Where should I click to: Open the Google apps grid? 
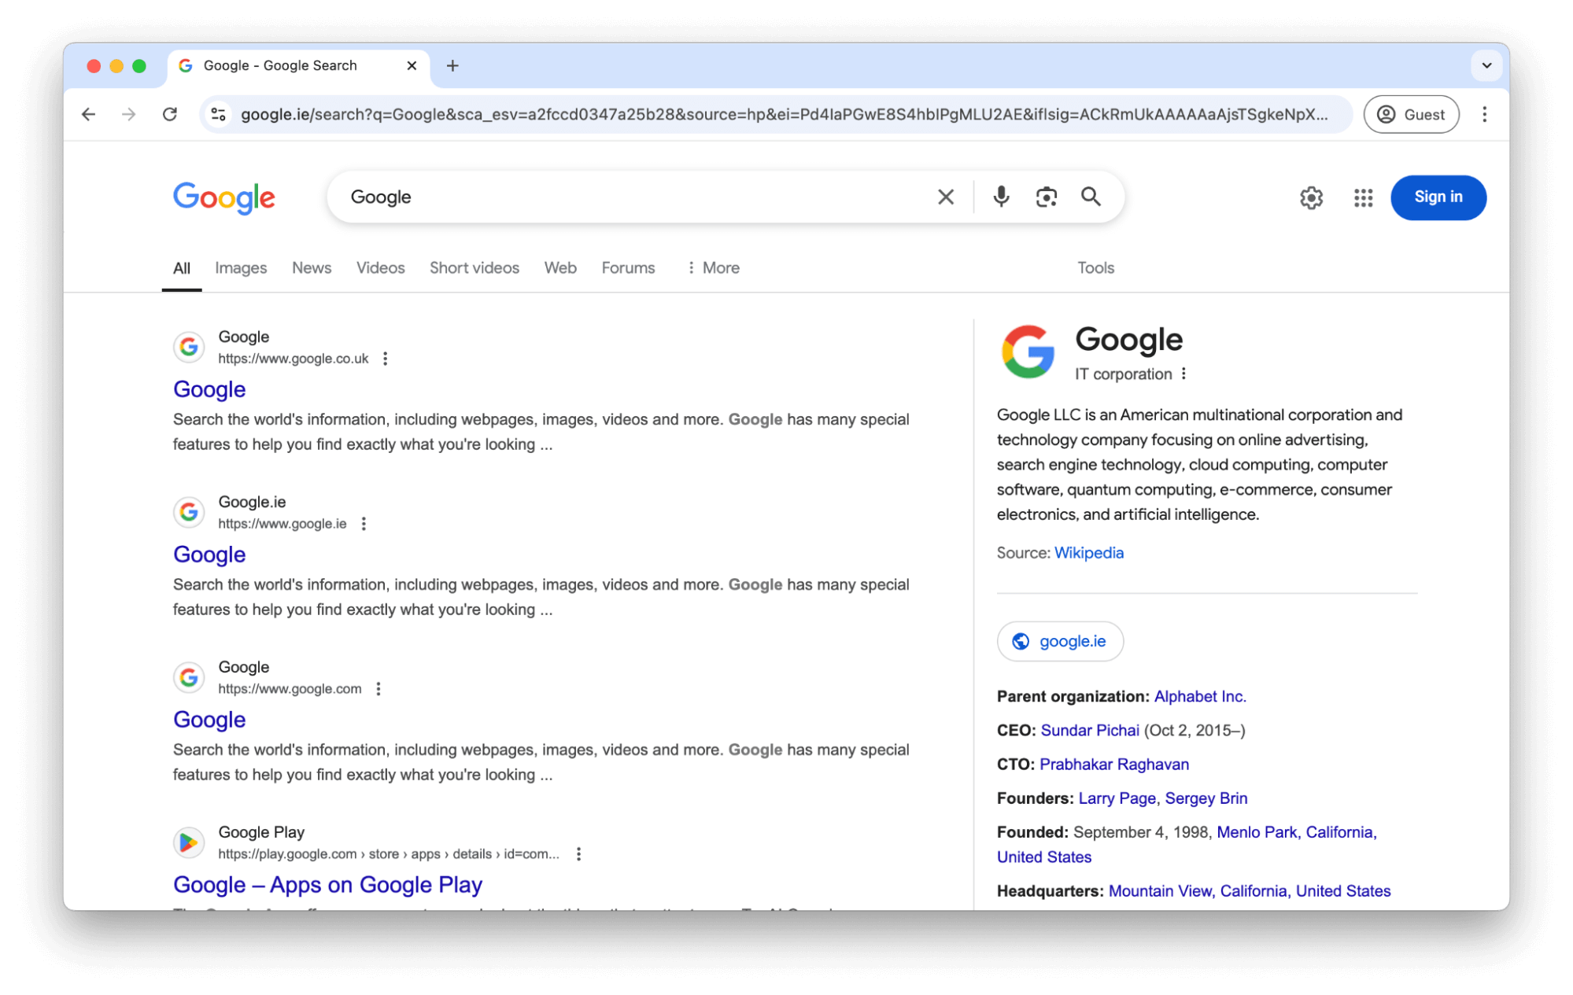[x=1362, y=197]
